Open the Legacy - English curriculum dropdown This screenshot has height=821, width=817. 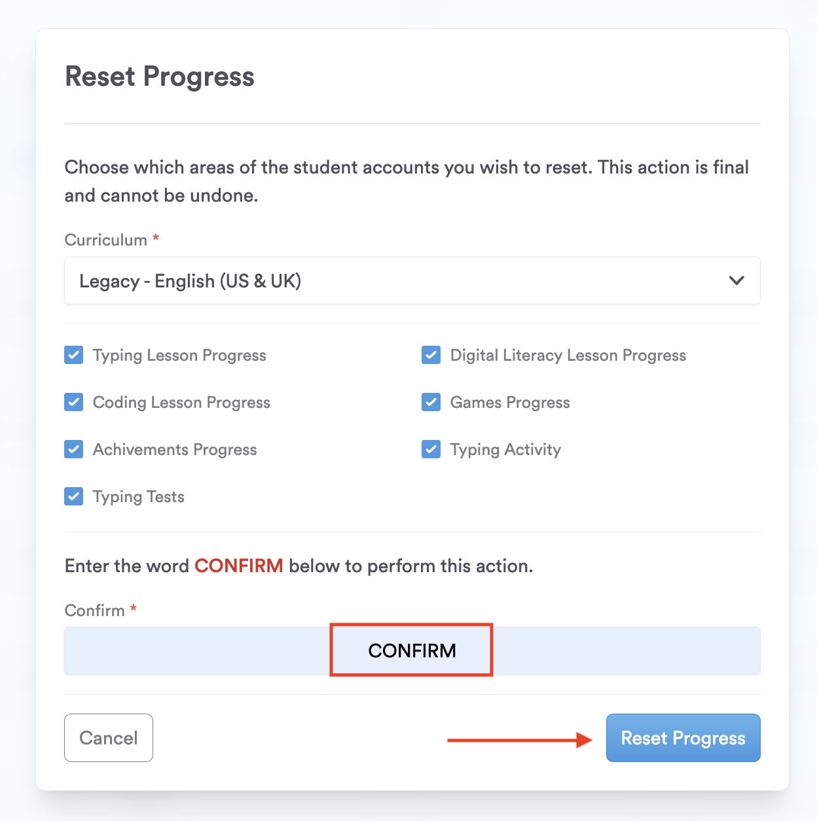click(x=412, y=281)
